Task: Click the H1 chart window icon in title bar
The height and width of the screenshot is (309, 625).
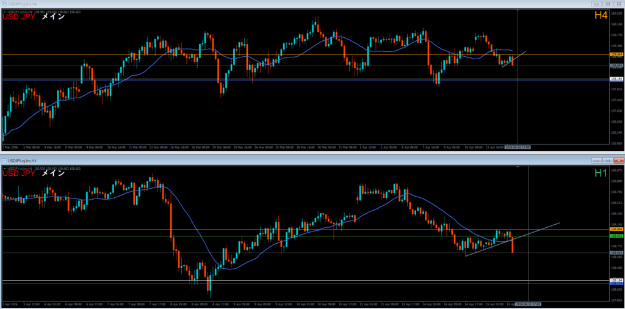Action: pos(4,160)
